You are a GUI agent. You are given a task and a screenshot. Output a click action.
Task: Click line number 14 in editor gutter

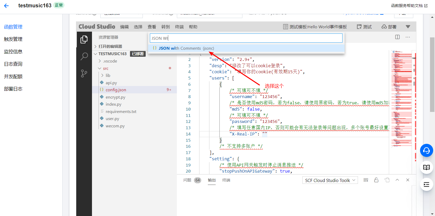coord(188,134)
